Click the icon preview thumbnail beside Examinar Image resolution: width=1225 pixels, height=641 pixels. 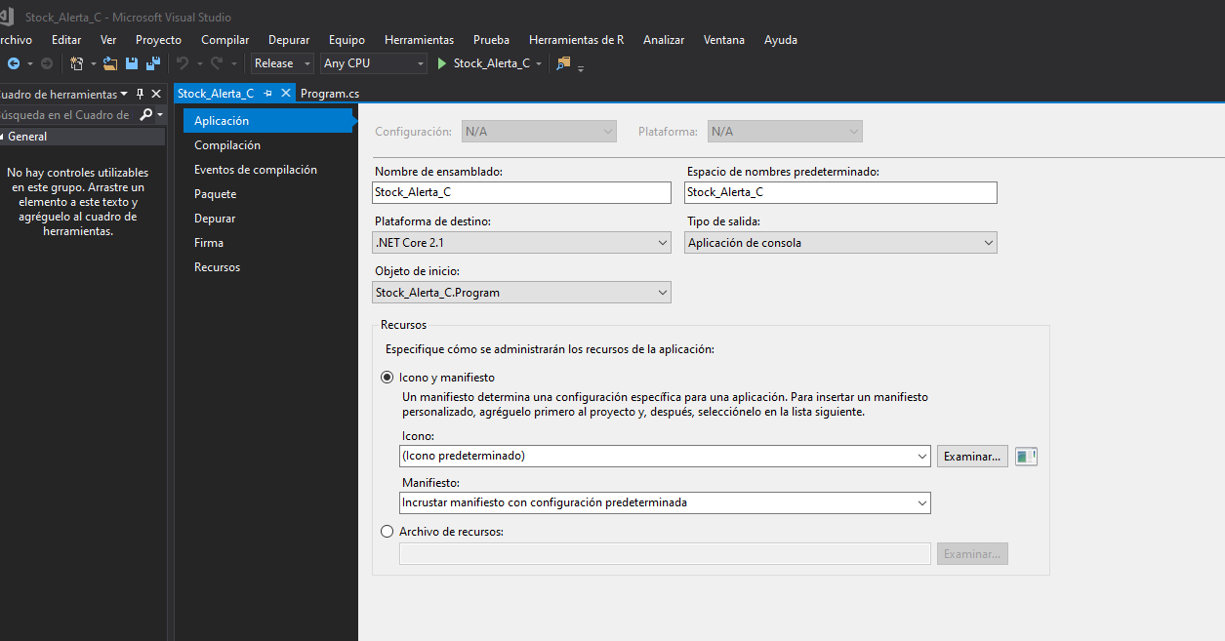coord(1026,456)
